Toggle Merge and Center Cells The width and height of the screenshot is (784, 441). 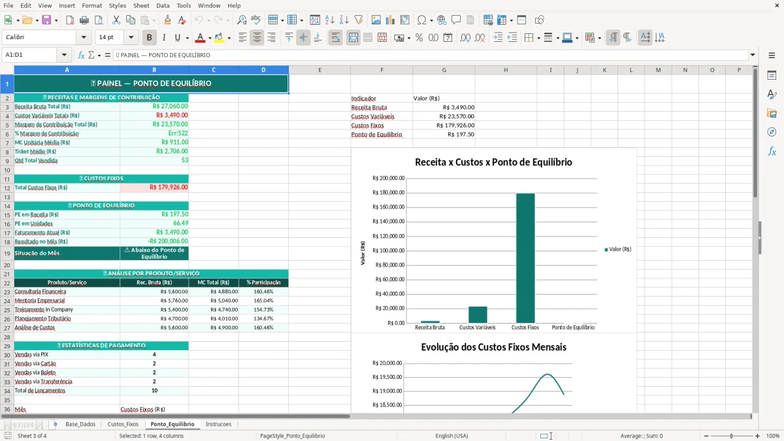(x=353, y=38)
